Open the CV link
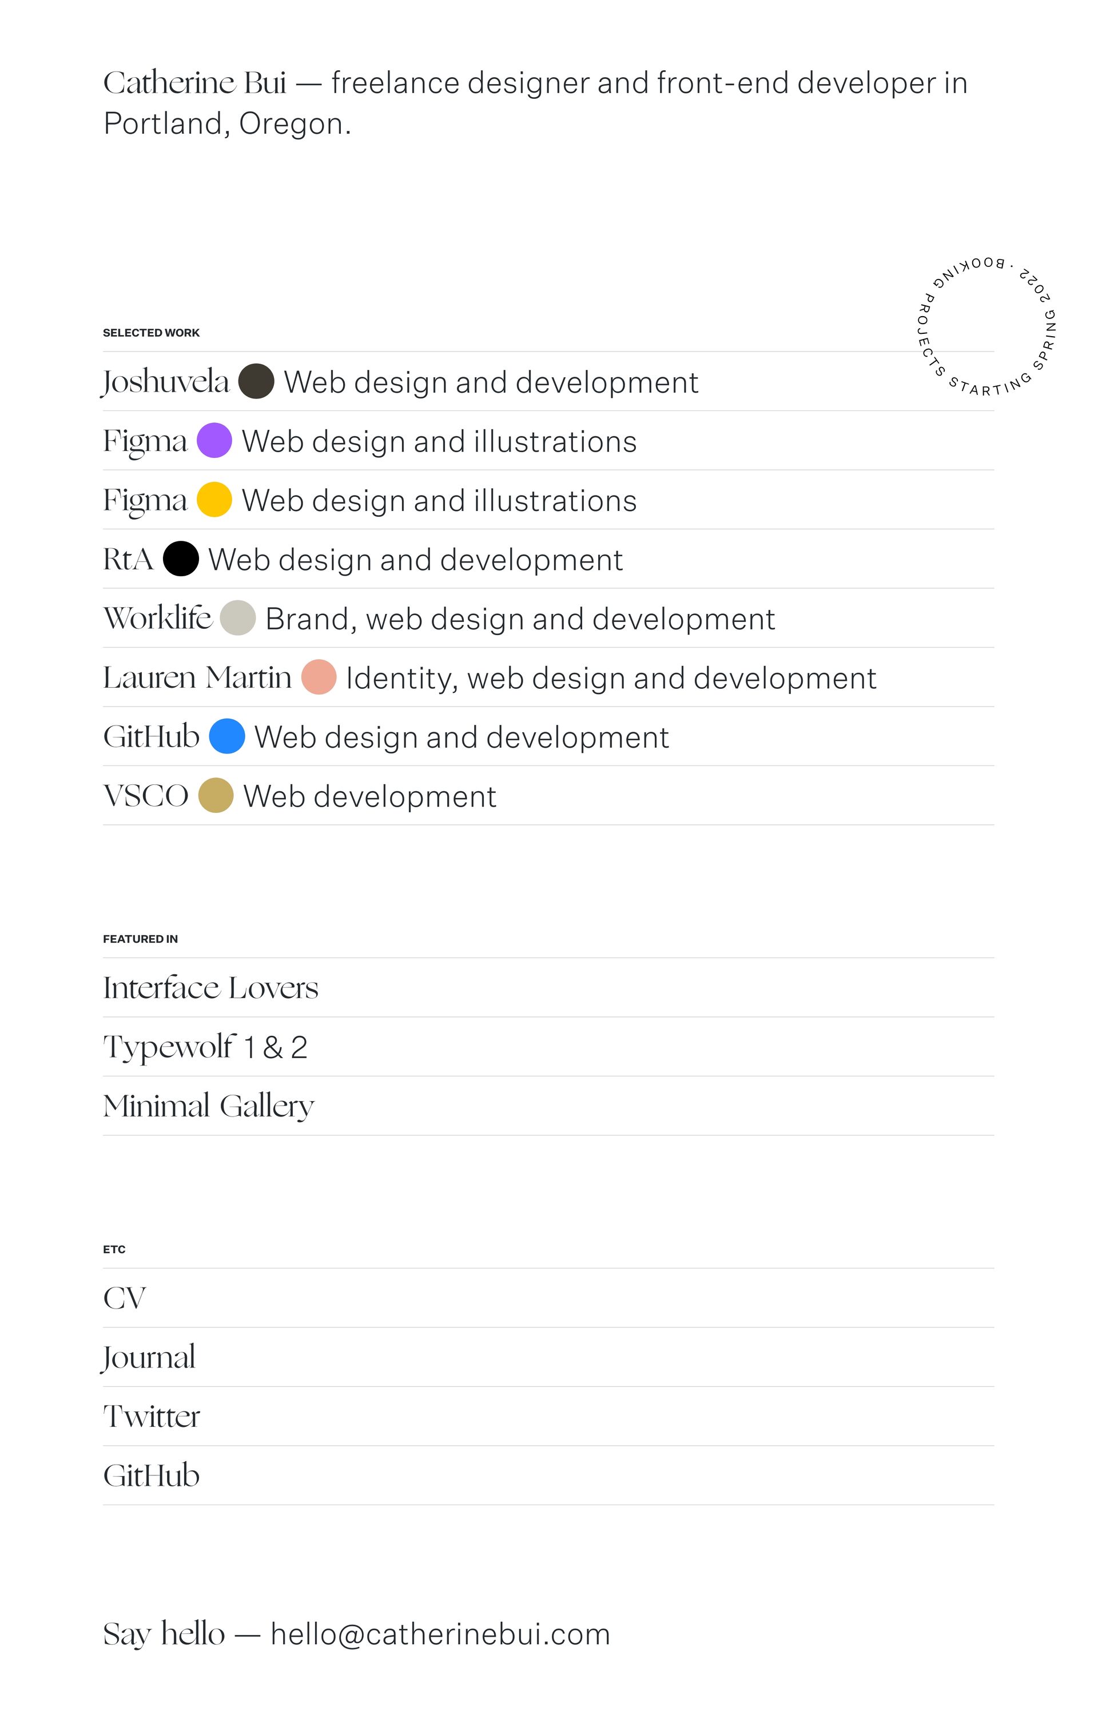The height and width of the screenshot is (1715, 1098). (x=125, y=1298)
